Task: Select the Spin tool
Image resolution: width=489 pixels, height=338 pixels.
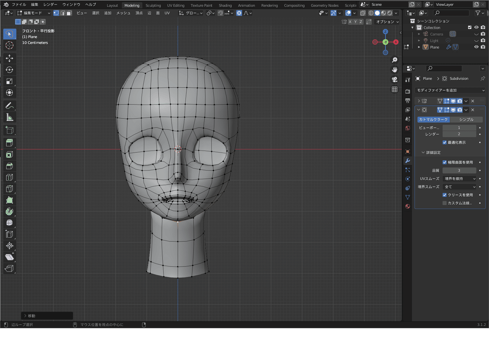Action: [10, 212]
